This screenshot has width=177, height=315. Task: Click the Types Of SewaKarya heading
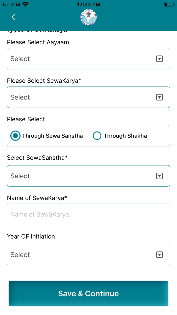[37, 29]
